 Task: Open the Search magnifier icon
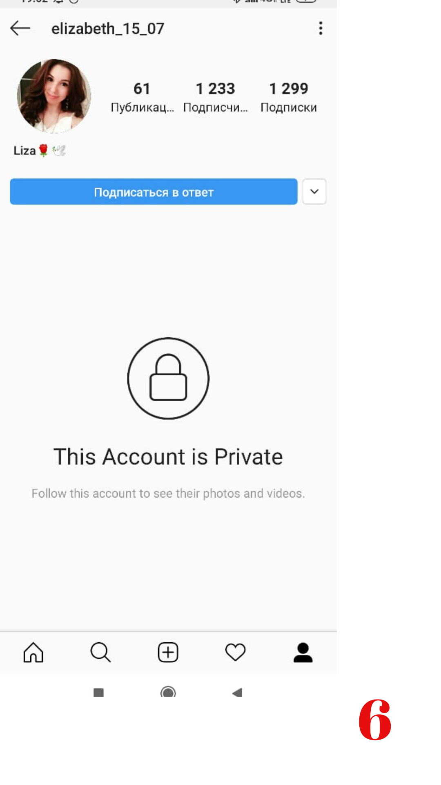point(100,652)
